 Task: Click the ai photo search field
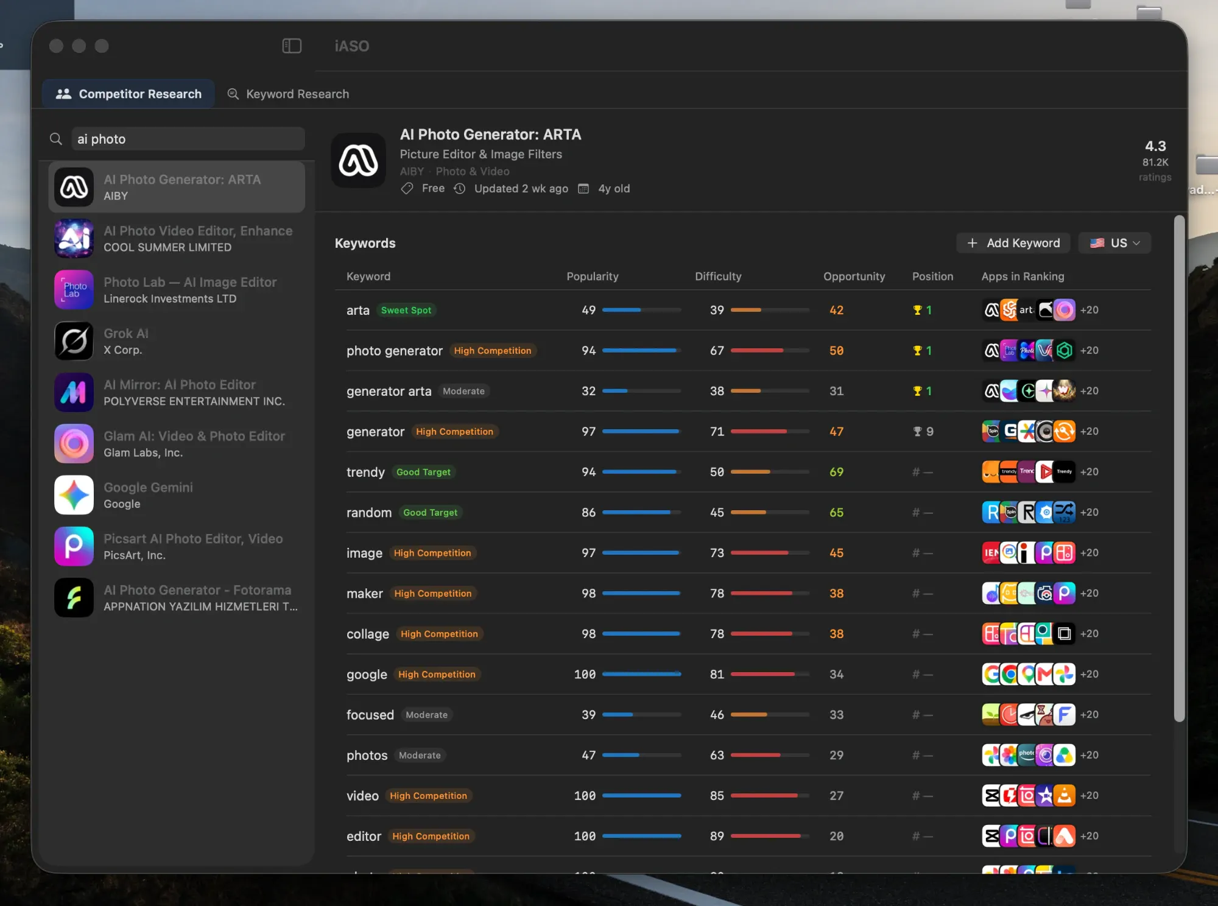coord(188,139)
